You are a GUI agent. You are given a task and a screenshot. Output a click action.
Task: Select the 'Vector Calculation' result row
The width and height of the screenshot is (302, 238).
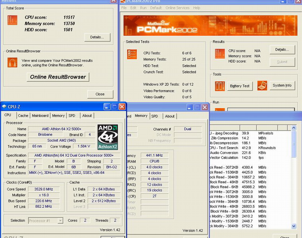pyautogui.click(x=250, y=157)
